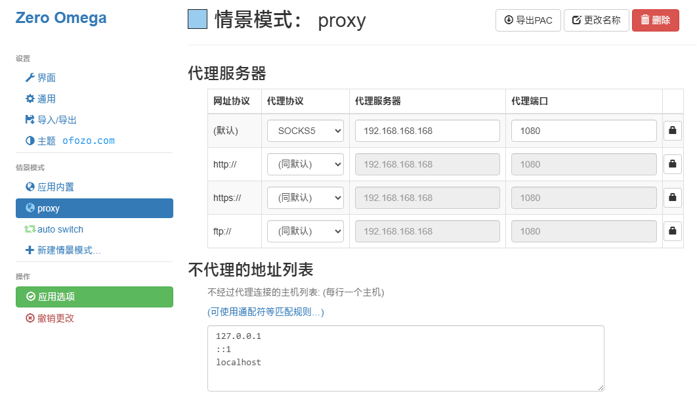This screenshot has height=404, width=697.
Task: Create a new profile via 新建情景模式
Action: [x=68, y=250]
